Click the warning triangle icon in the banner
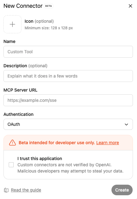Screen dimensions: 137x199 pos(12,143)
